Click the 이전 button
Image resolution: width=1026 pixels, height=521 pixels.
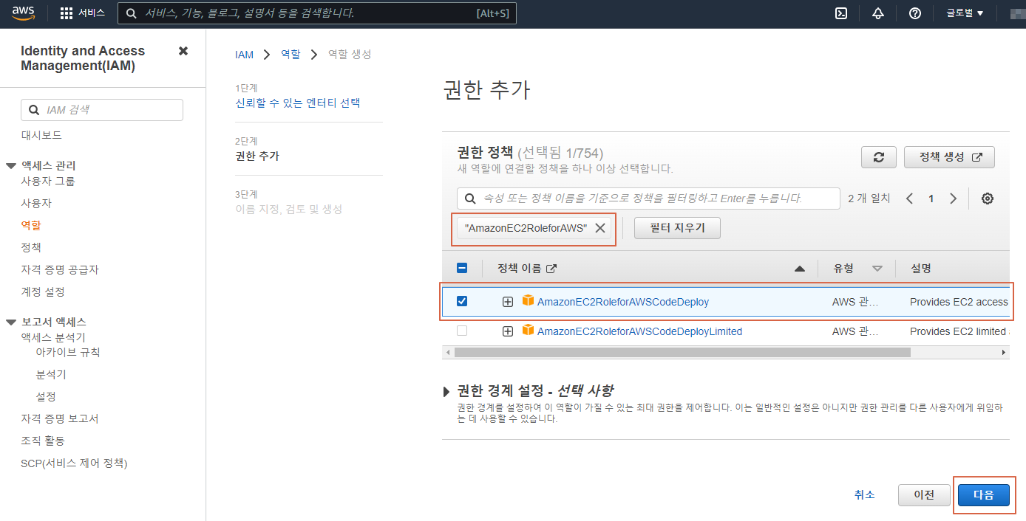(x=924, y=495)
